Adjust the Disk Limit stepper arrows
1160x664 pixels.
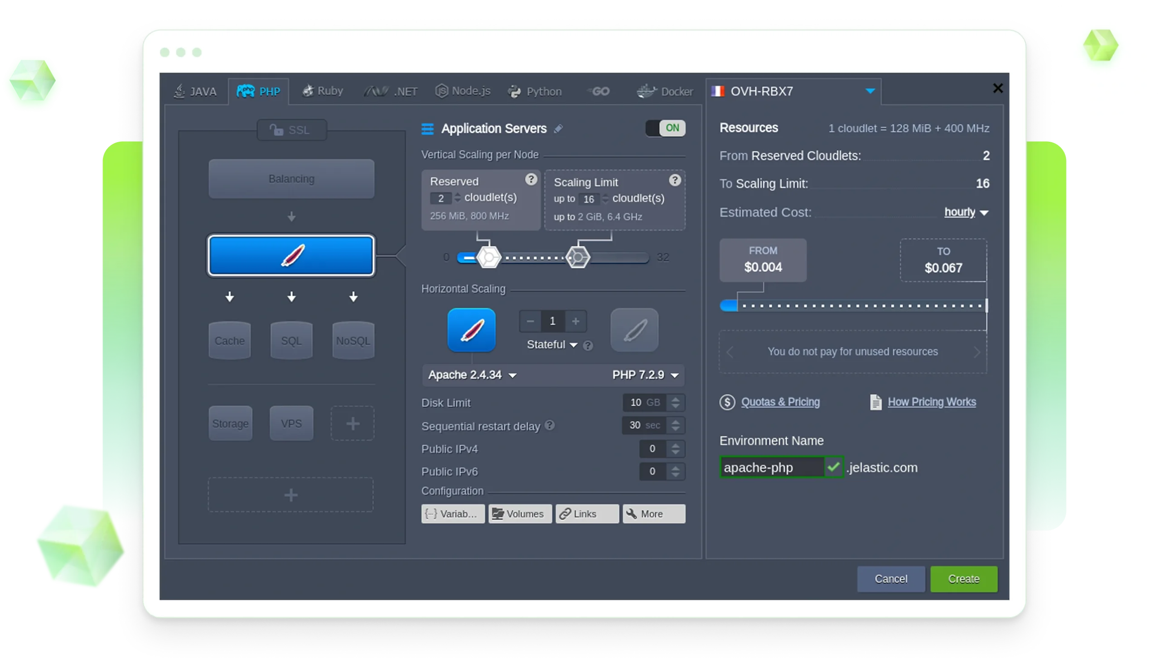click(676, 403)
